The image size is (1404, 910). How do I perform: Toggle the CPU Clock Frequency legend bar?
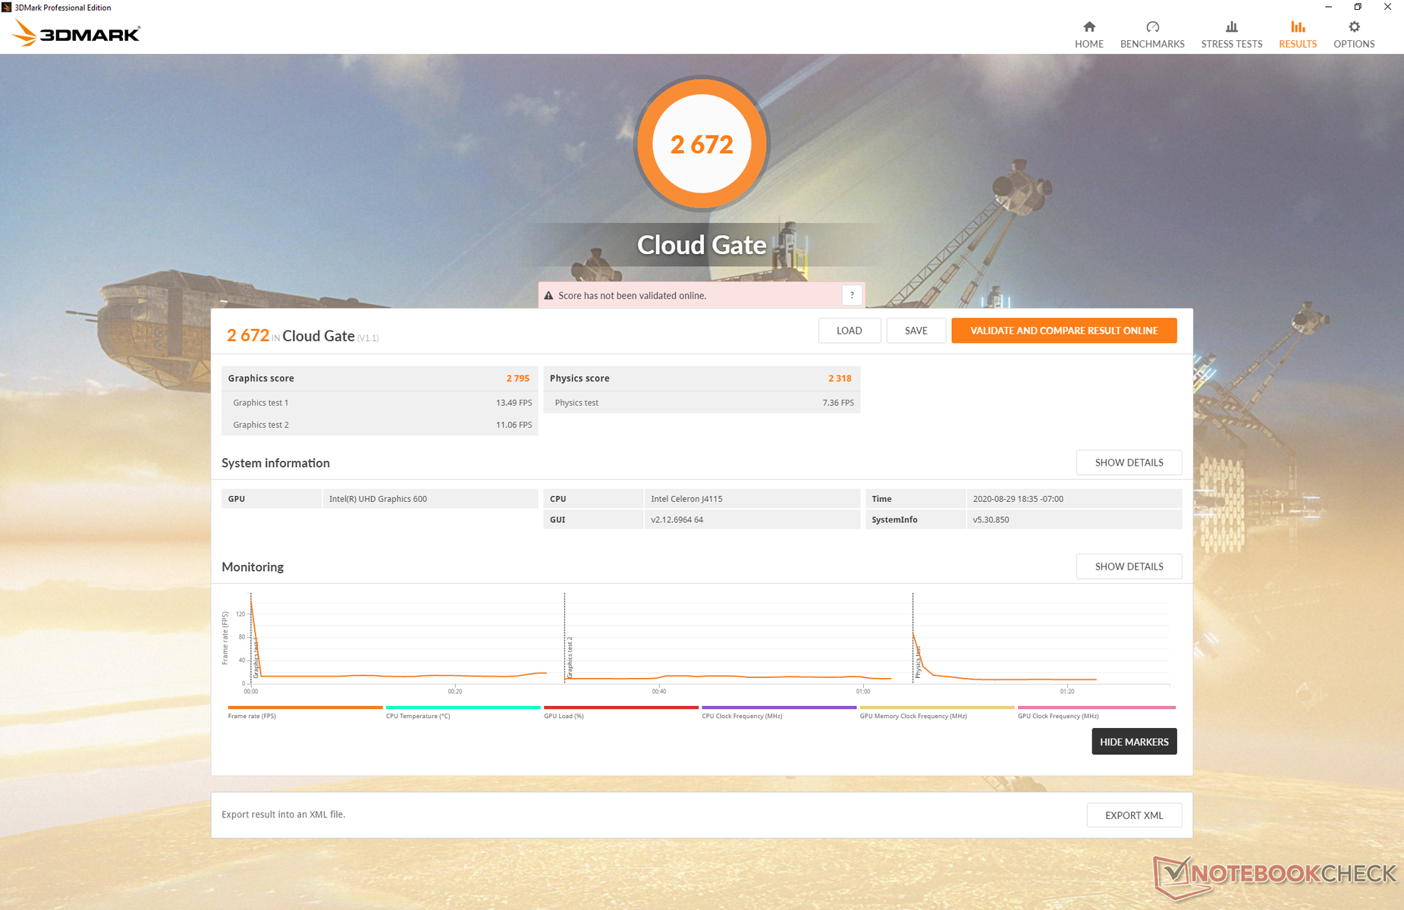tap(779, 708)
